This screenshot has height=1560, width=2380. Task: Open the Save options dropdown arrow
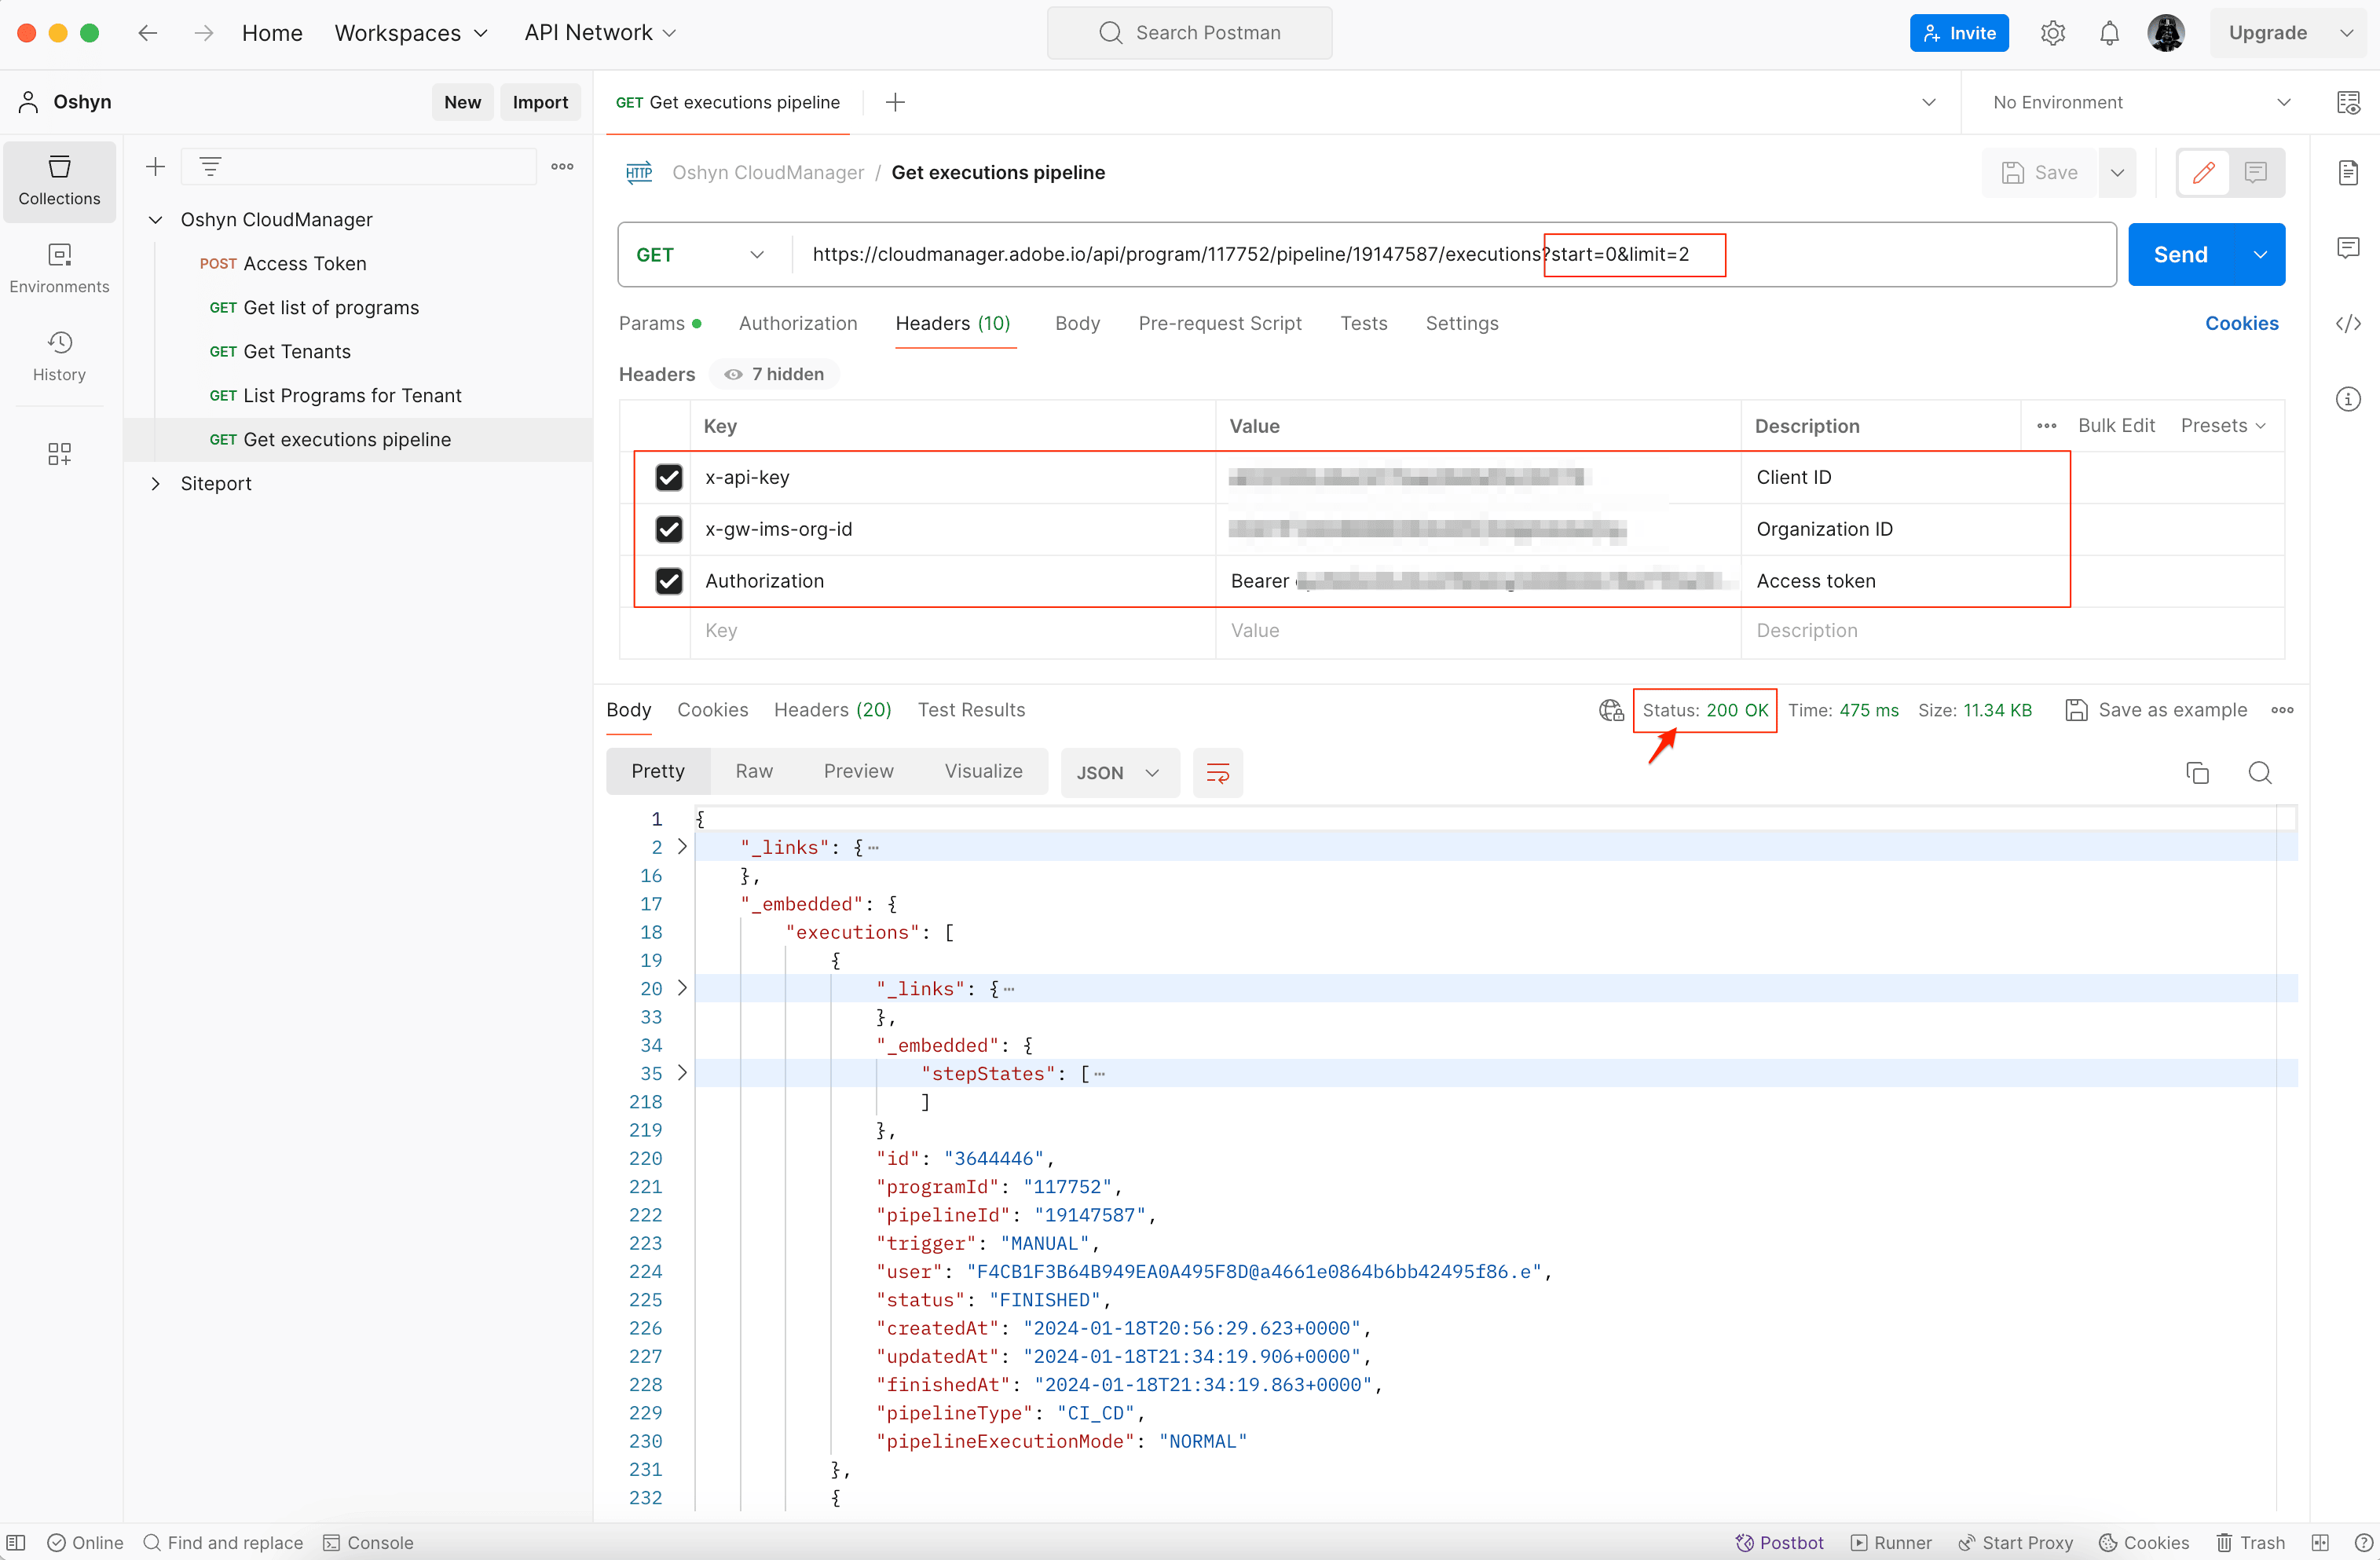coord(2118,173)
